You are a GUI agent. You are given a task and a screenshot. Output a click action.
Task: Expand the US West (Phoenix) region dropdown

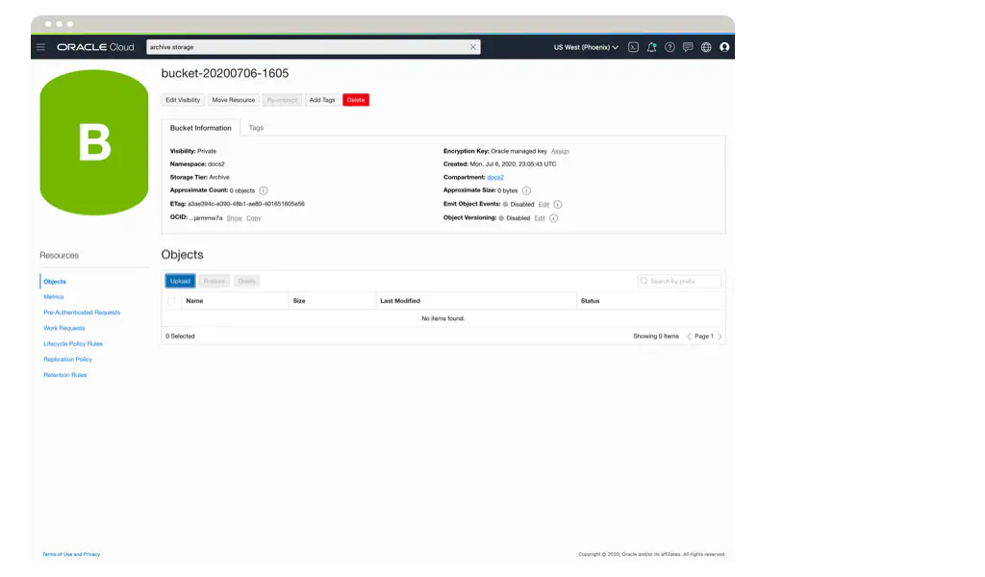click(x=586, y=47)
